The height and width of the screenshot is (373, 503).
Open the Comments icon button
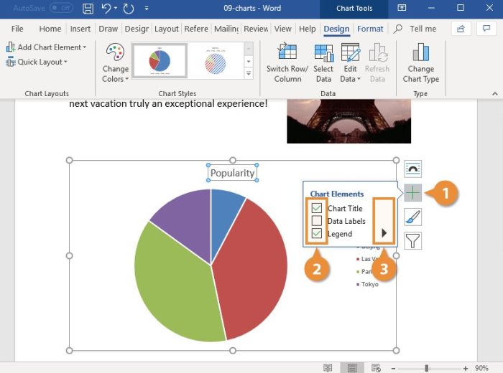tap(486, 29)
